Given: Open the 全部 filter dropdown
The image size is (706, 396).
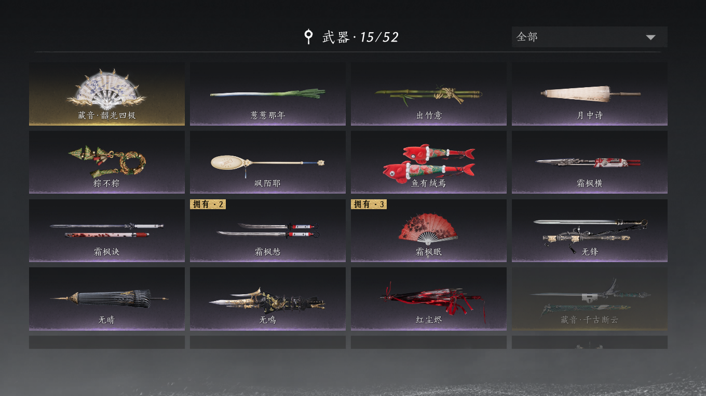Looking at the screenshot, I should (590, 37).
